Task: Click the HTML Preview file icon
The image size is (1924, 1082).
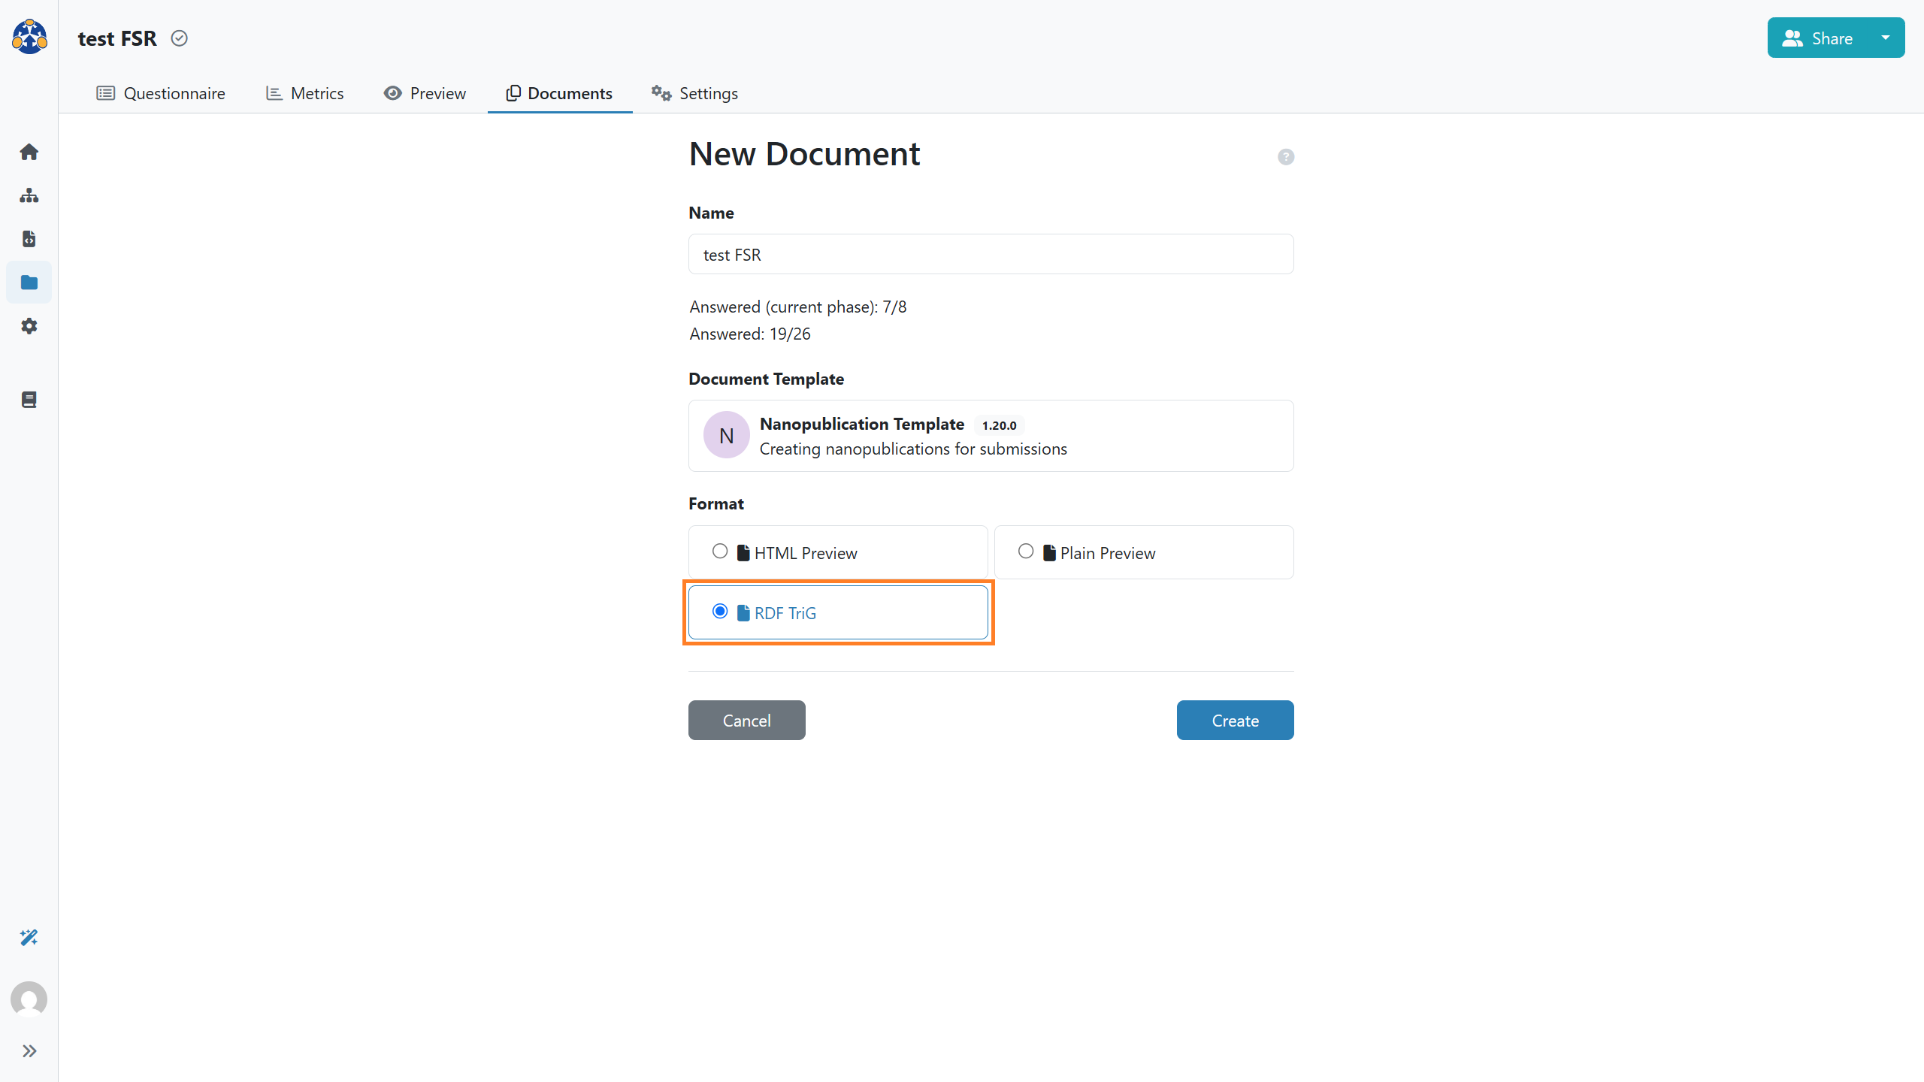Action: pyautogui.click(x=743, y=553)
